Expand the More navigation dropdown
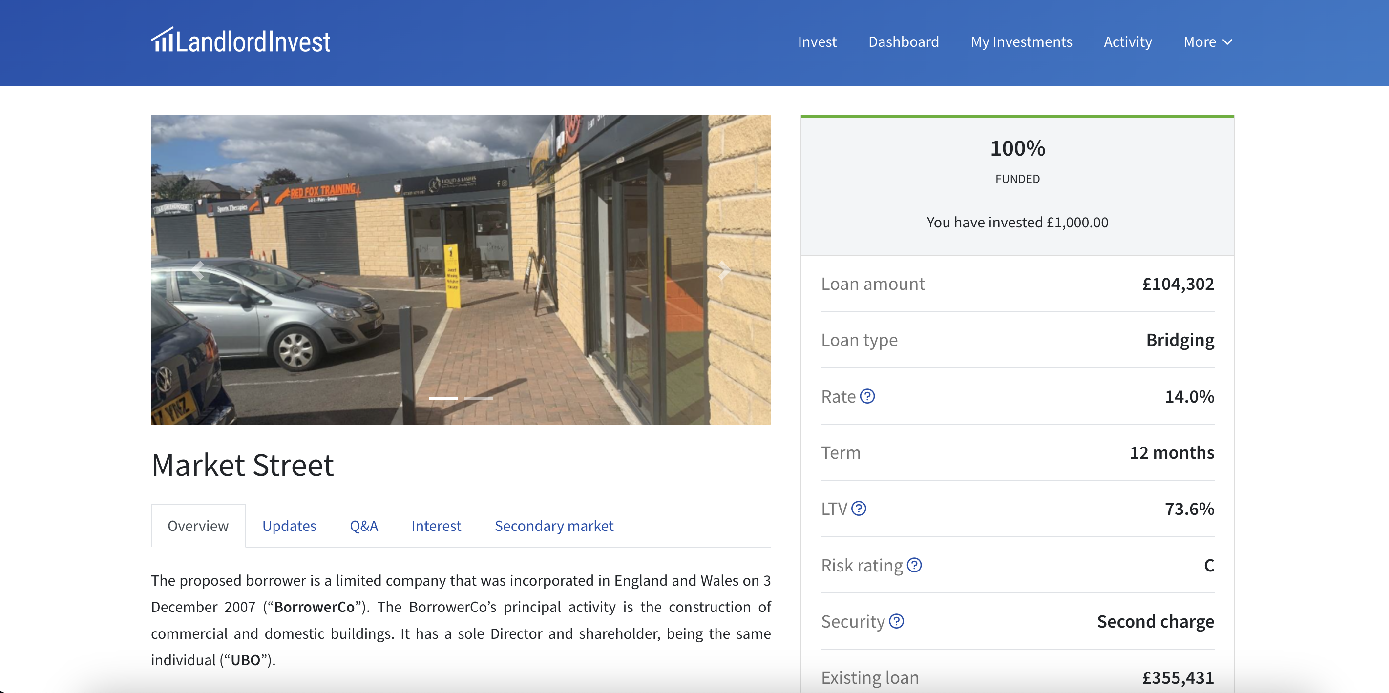The width and height of the screenshot is (1389, 693). (1207, 41)
